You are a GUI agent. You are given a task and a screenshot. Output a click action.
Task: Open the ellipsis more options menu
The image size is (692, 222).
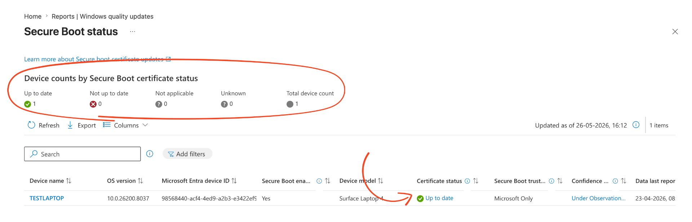point(133,32)
